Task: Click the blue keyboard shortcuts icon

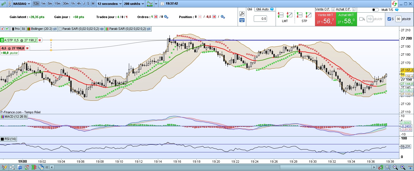Action: click(x=242, y=20)
